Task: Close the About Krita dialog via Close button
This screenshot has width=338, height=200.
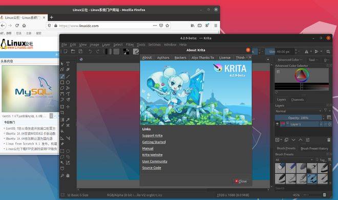Action: pyautogui.click(x=241, y=181)
